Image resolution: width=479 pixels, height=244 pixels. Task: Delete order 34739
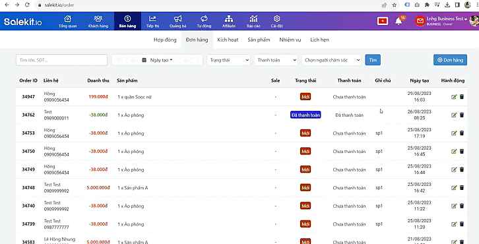[x=462, y=224]
